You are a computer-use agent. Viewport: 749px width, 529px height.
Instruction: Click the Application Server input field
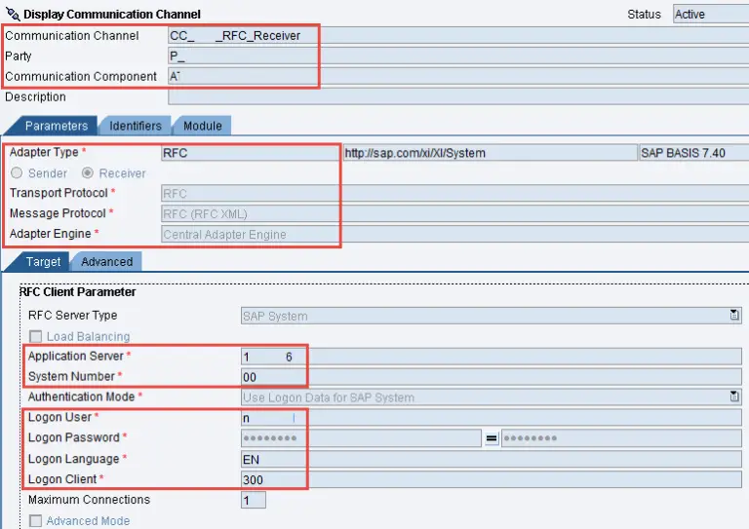tap(491, 357)
